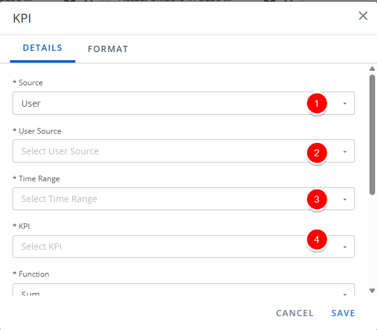Click the Select User Source field
Viewport: 377px width, 330px height.
coord(157,151)
